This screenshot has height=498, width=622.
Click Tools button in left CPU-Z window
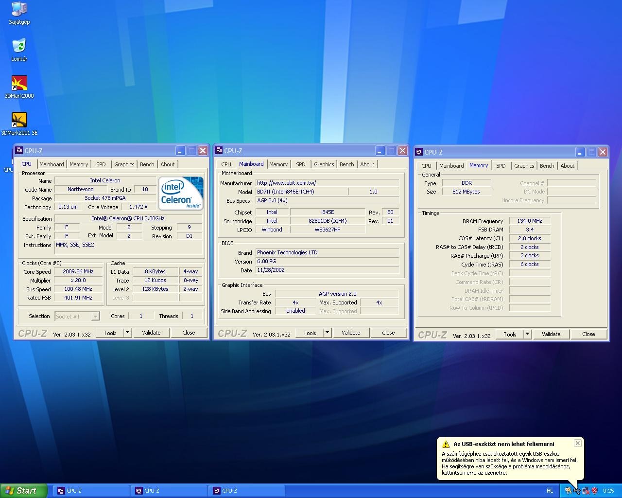(110, 333)
